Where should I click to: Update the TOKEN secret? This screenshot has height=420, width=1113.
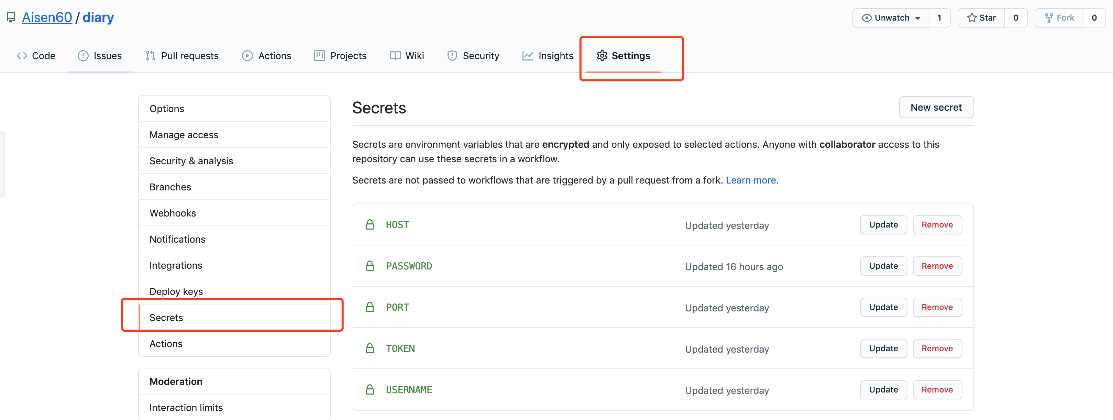coord(883,348)
